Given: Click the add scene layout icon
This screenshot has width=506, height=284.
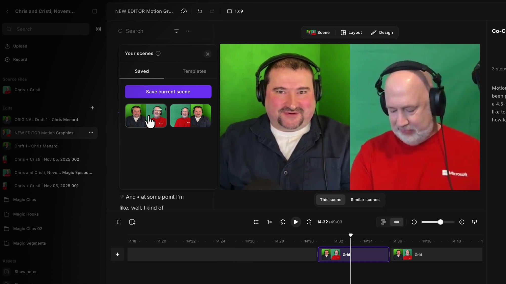Looking at the screenshot, I should [x=132, y=222].
